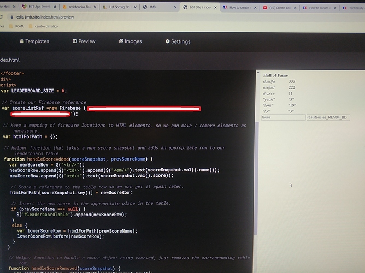Image resolution: width=365 pixels, height=273 pixels.
Task: Switch to MIT App Inventor browser tab
Action: point(39,7)
